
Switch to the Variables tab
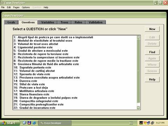[48, 22]
